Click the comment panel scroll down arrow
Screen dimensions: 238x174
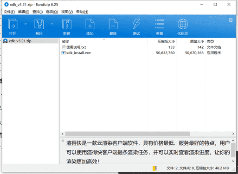(233, 161)
